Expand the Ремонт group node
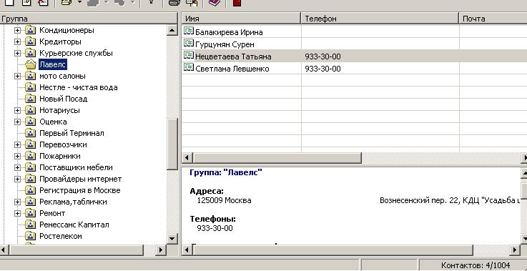The image size is (527, 271). 17,214
